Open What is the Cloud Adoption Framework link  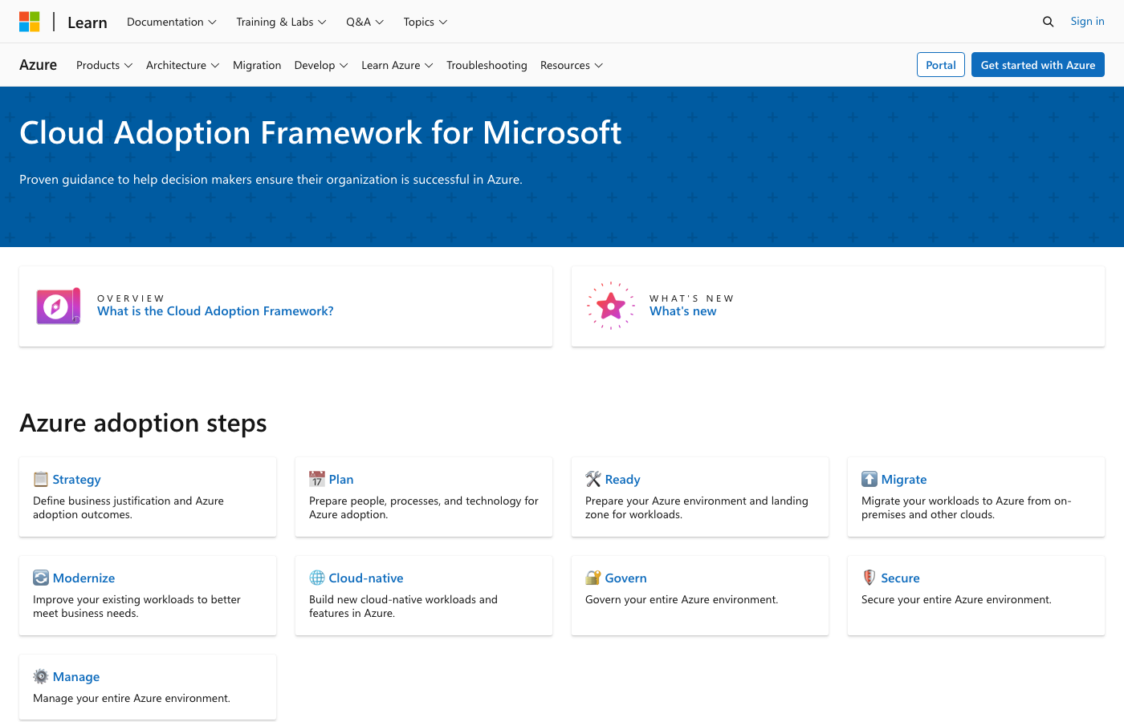215,311
